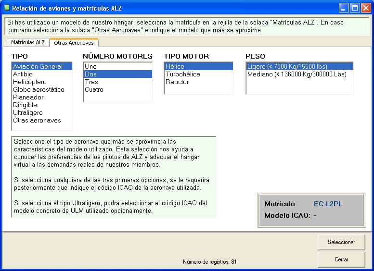
Task: Choose Mediano (< 136000 Kg) weight
Action: [299, 74]
